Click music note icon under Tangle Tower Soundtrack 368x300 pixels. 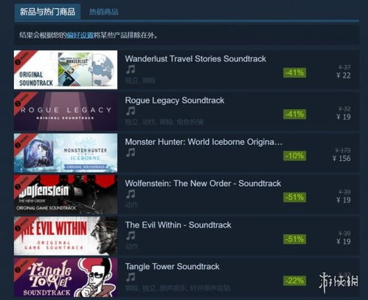[131, 277]
